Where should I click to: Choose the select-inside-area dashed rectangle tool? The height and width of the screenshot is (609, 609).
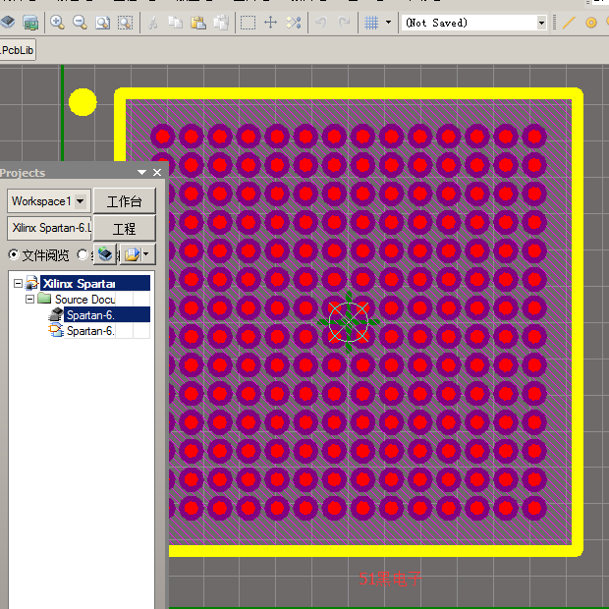(x=248, y=23)
